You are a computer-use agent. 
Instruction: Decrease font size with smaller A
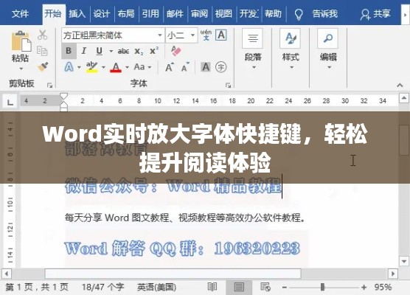(185, 67)
